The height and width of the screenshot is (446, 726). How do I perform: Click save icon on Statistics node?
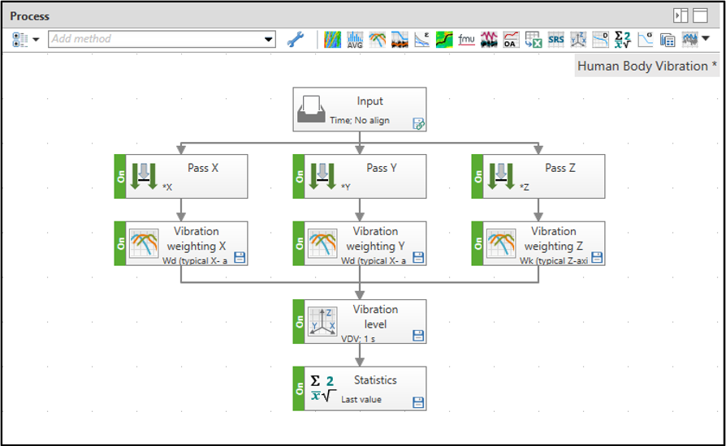(418, 402)
